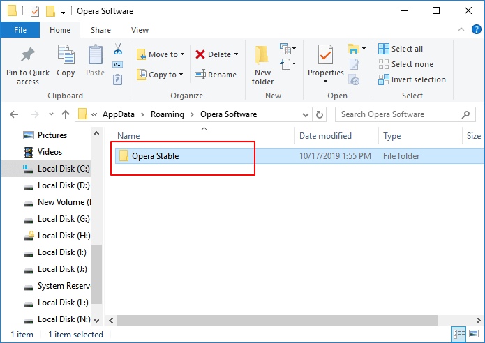485x343 pixels.
Task: Go up one folder level
Action: pos(66,114)
